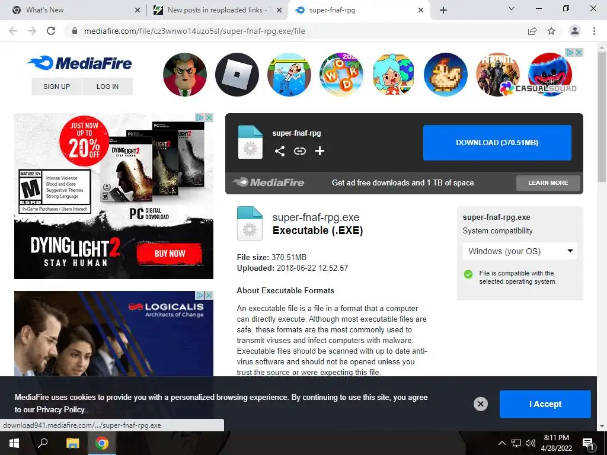Click the AdChoices icon on Dying Light ad

[x=200, y=117]
